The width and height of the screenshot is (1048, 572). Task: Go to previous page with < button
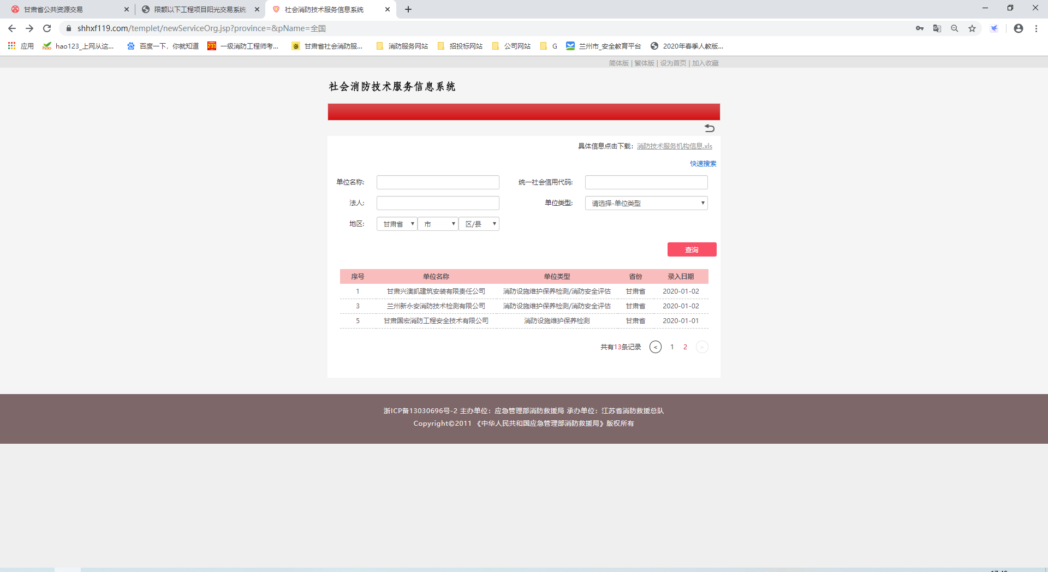(x=656, y=347)
